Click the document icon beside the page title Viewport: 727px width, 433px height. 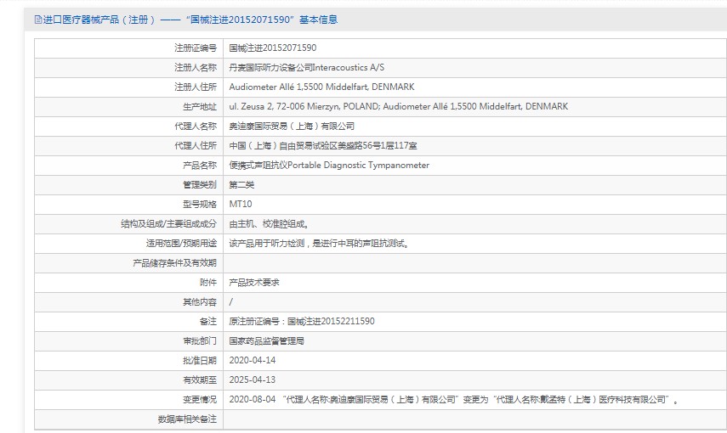pyautogui.click(x=38, y=20)
